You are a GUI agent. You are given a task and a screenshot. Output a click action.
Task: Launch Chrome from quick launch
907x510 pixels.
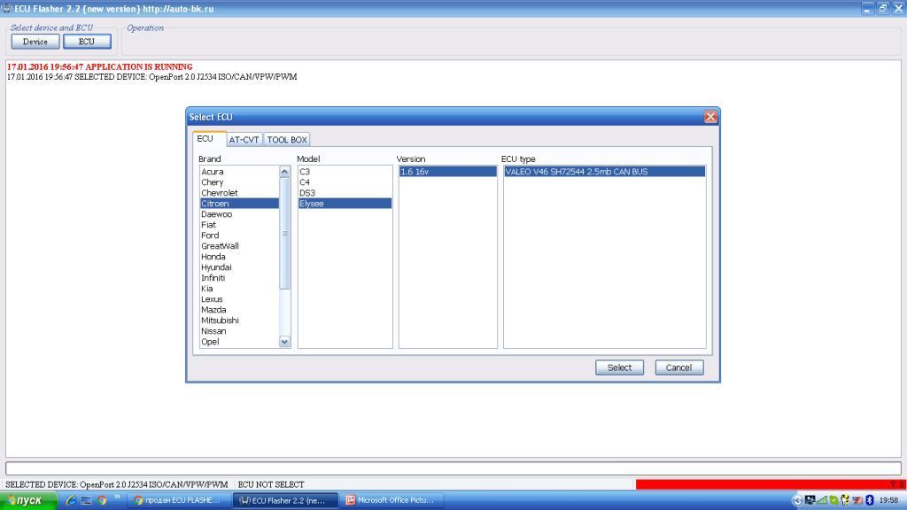pyautogui.click(x=102, y=500)
